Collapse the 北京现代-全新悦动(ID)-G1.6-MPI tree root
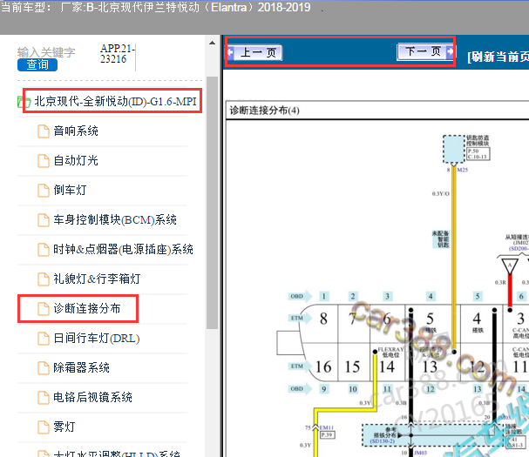Screen dimensions: 529x457 pos(115,101)
